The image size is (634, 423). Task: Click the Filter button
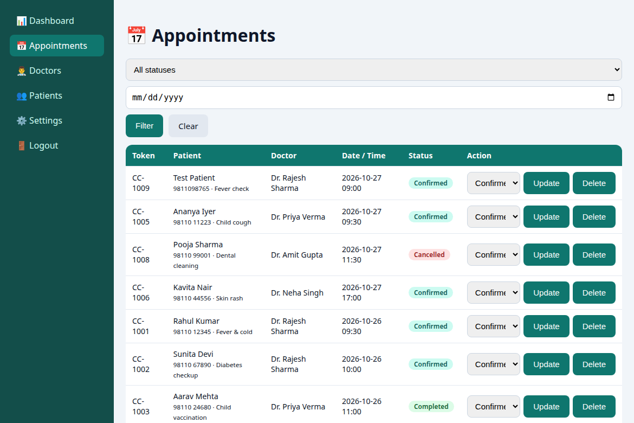pyautogui.click(x=144, y=126)
